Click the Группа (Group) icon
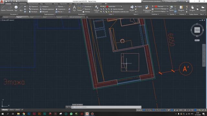 pos(171,8)
